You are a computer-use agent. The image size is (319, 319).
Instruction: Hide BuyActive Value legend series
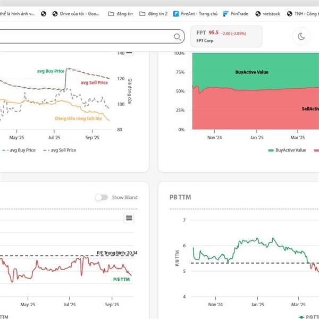pyautogui.click(x=287, y=150)
